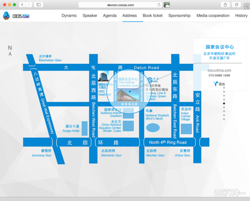The height and width of the screenshot is (201, 250).
Task: Select the first page indicator dot
Action: (224, 88)
